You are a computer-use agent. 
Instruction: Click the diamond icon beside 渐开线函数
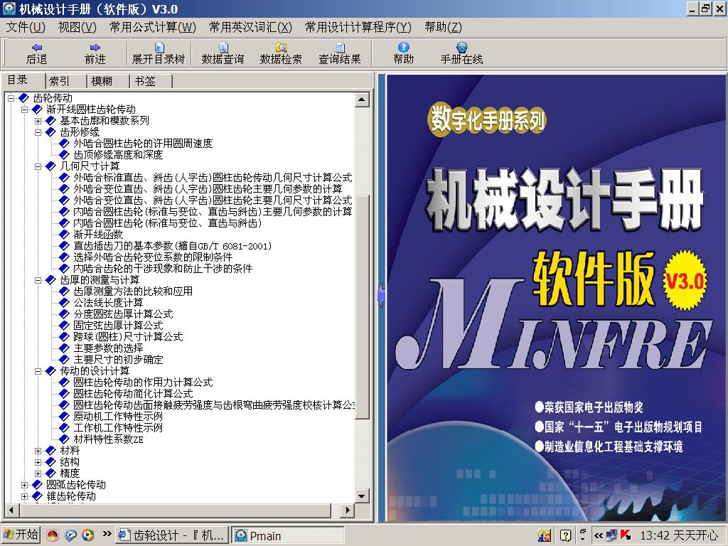pyautogui.click(x=64, y=235)
